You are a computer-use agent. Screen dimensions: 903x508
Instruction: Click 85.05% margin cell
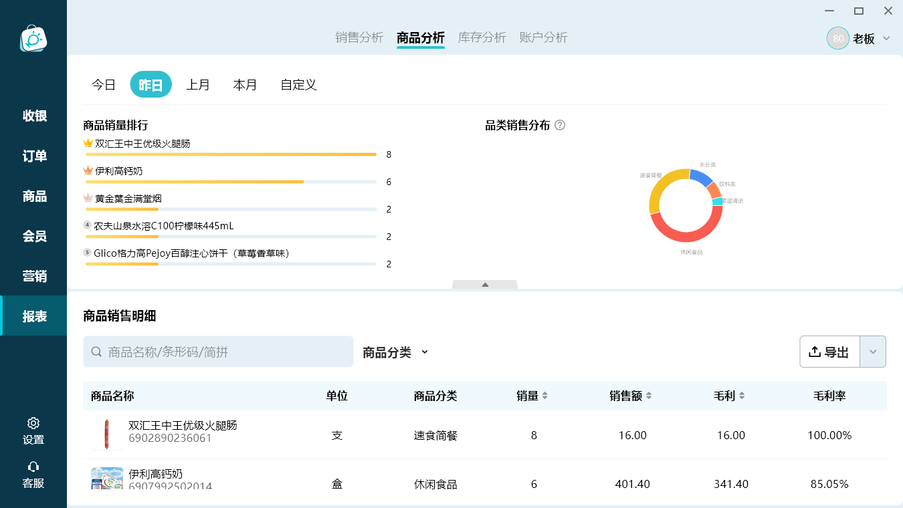tap(829, 484)
